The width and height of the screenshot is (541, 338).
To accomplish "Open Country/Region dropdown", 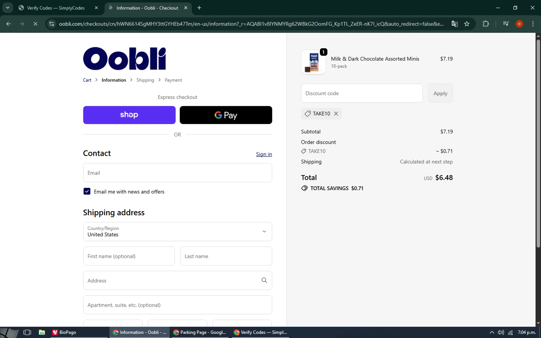I will click(177, 231).
